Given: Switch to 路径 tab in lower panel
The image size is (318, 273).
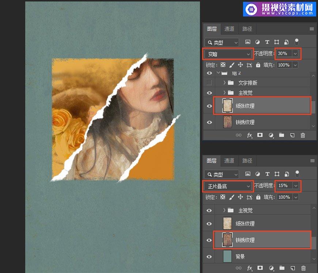Looking at the screenshot, I should pos(247,161).
